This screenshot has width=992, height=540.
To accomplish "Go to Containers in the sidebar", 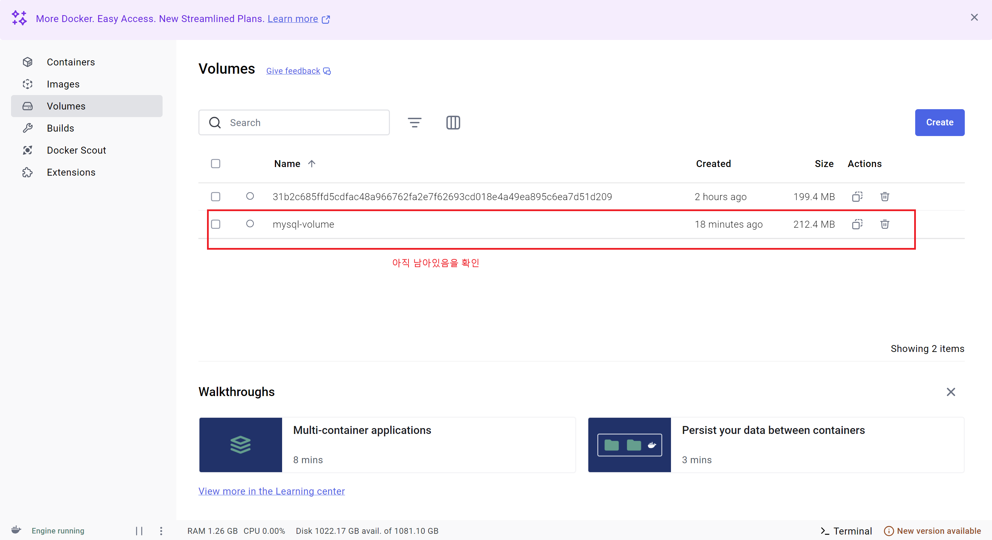I will [x=71, y=62].
